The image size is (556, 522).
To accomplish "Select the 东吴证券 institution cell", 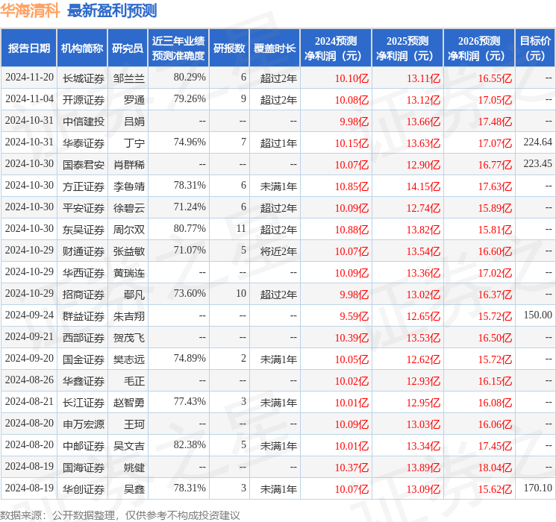I will [x=84, y=230].
